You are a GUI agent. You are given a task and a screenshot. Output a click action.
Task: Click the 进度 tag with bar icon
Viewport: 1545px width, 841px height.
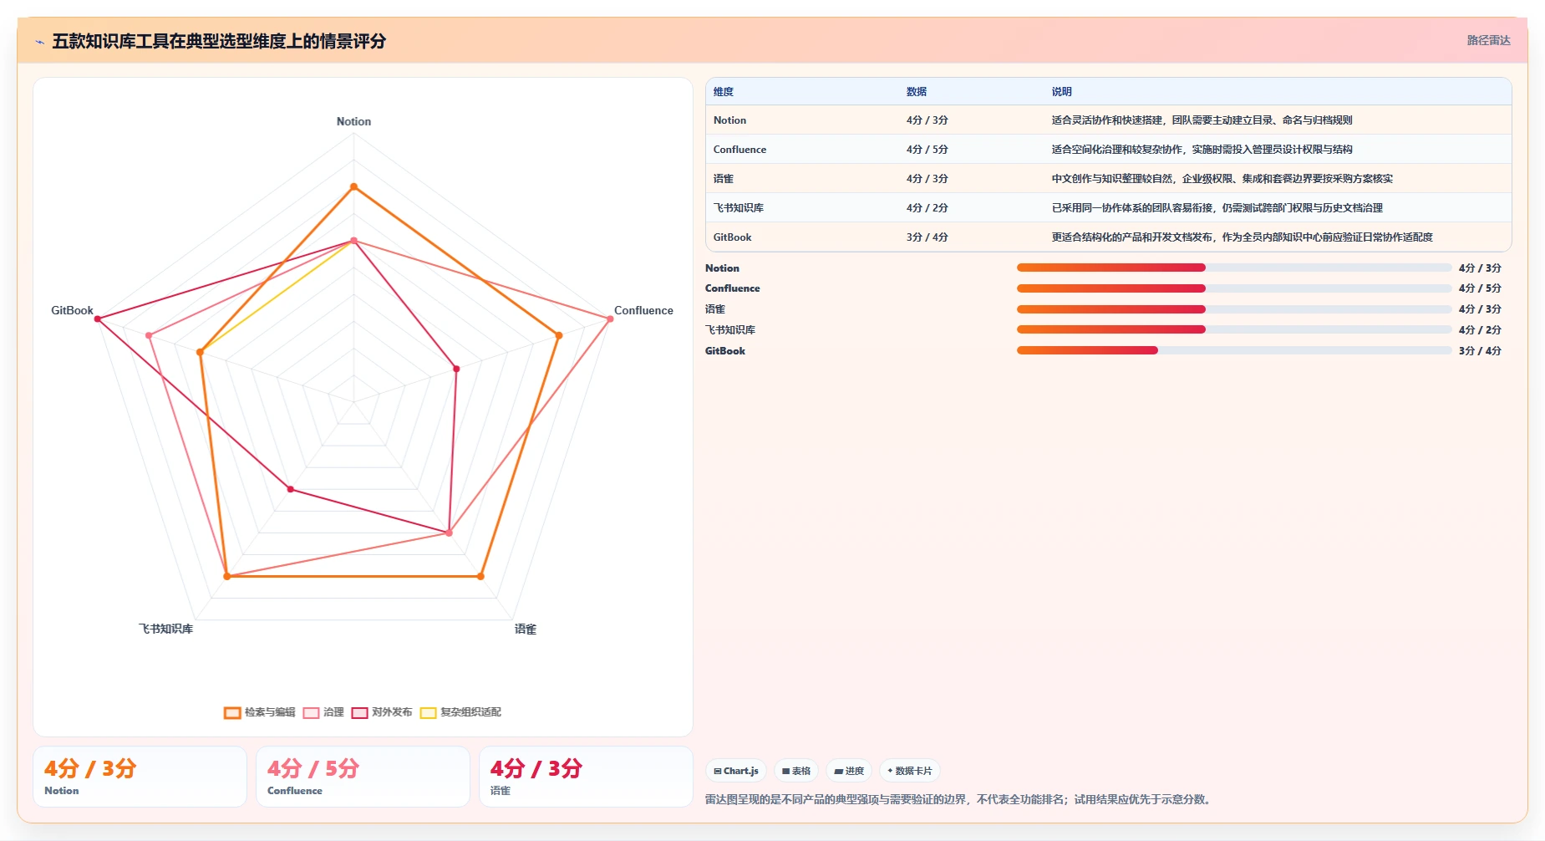(x=849, y=771)
